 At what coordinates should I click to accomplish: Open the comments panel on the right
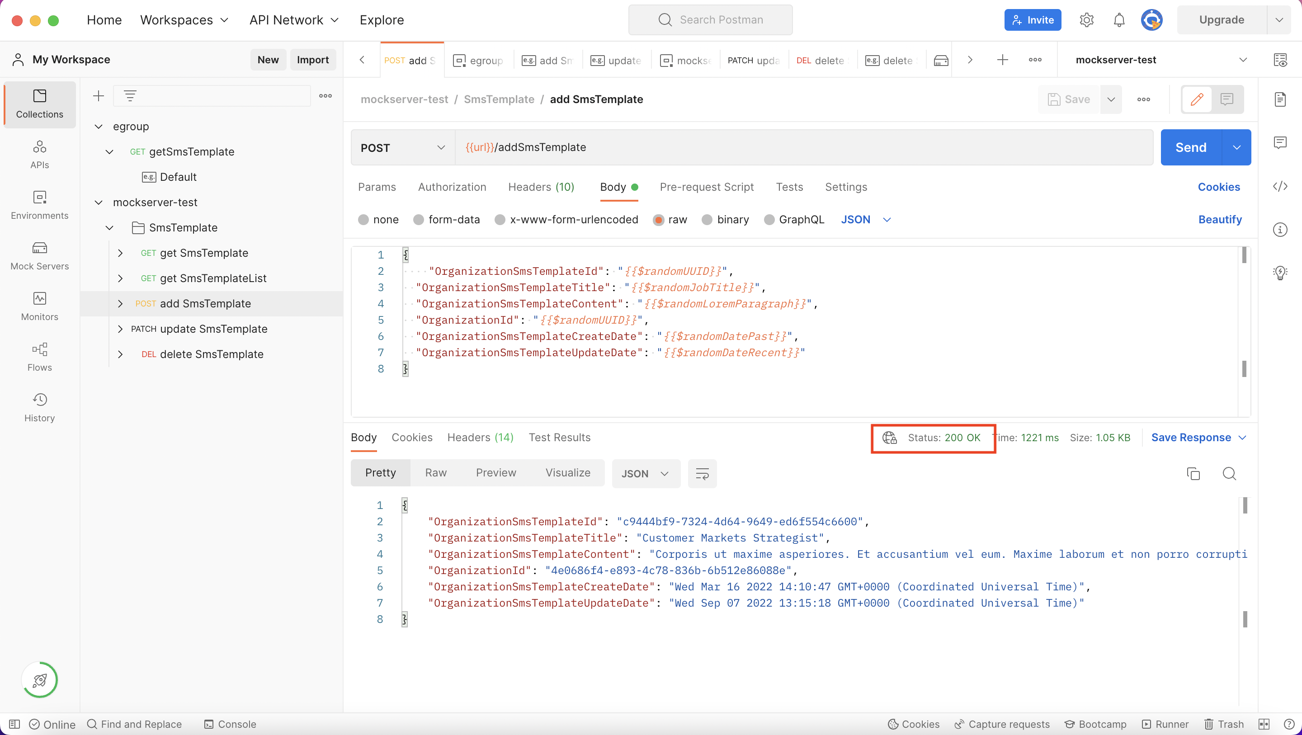click(x=1281, y=142)
